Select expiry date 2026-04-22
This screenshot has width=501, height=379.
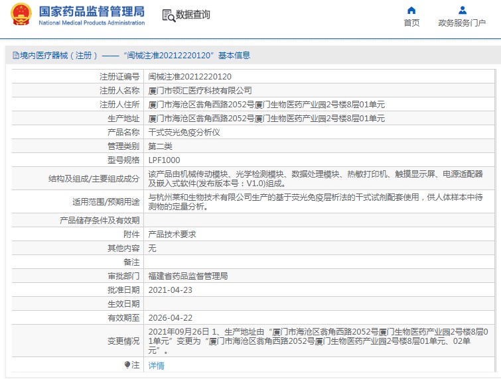tap(171, 318)
